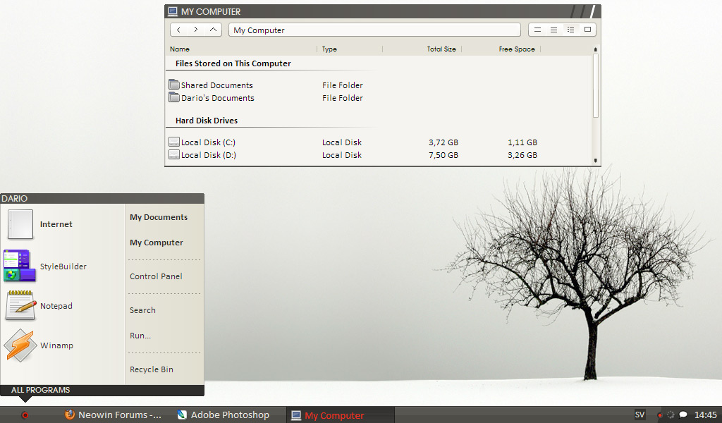
Task: Click the red start button on taskbar
Action: point(25,415)
